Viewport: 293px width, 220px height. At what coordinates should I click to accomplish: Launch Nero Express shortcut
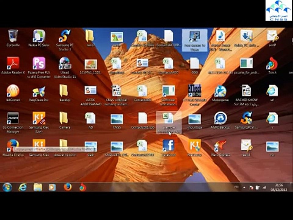point(220,148)
